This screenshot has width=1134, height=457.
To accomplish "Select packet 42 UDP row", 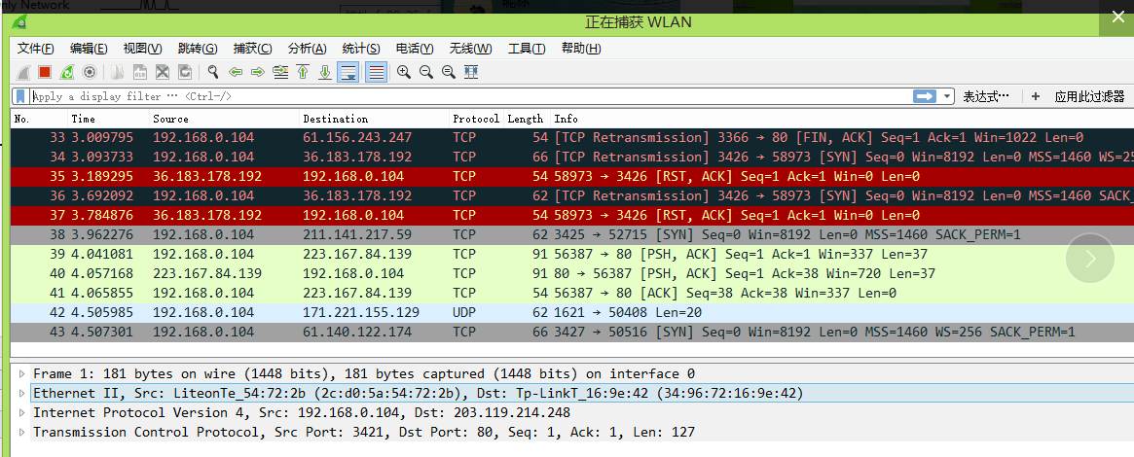I will click(572, 313).
